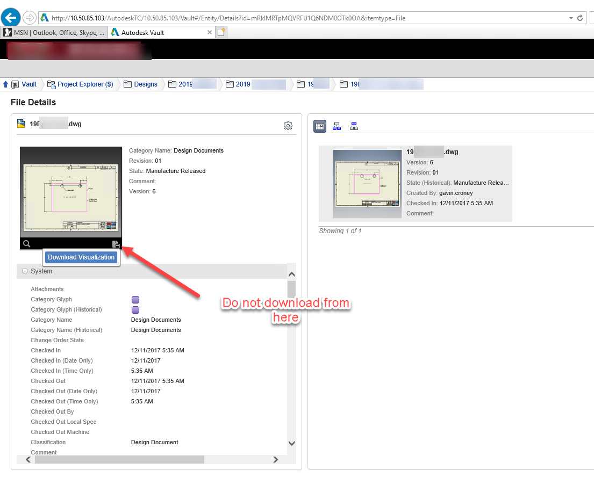The width and height of the screenshot is (594, 484).
Task: Click the 'Change Order State' property label
Action: (x=57, y=340)
